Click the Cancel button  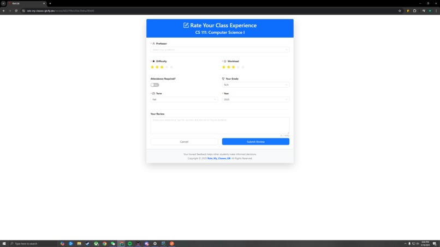point(184,142)
